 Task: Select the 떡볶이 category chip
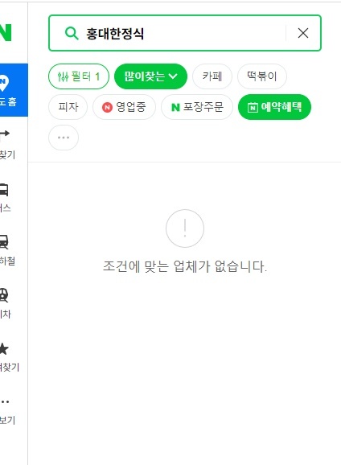pyautogui.click(x=262, y=76)
